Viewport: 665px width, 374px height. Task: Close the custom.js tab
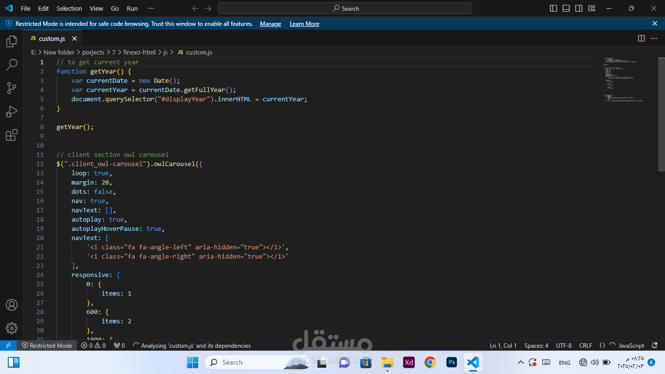click(74, 38)
